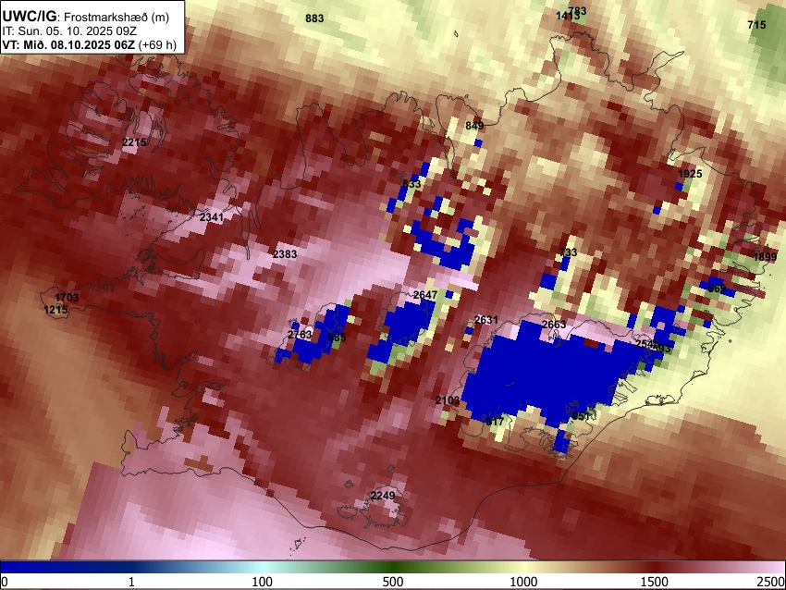Click the map value label 883
Screen dimensions: 786x590
click(314, 18)
